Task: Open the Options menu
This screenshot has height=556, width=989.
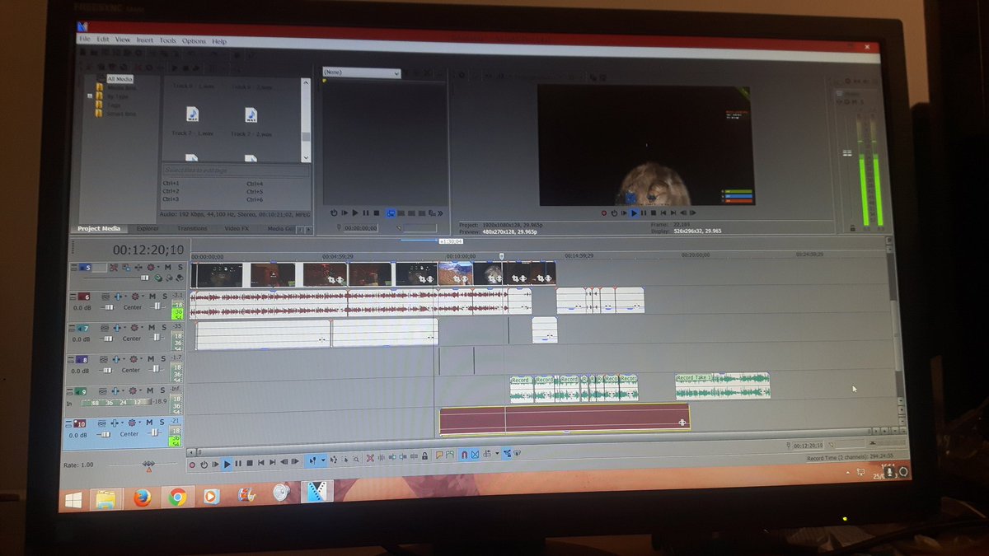Action: point(194,40)
